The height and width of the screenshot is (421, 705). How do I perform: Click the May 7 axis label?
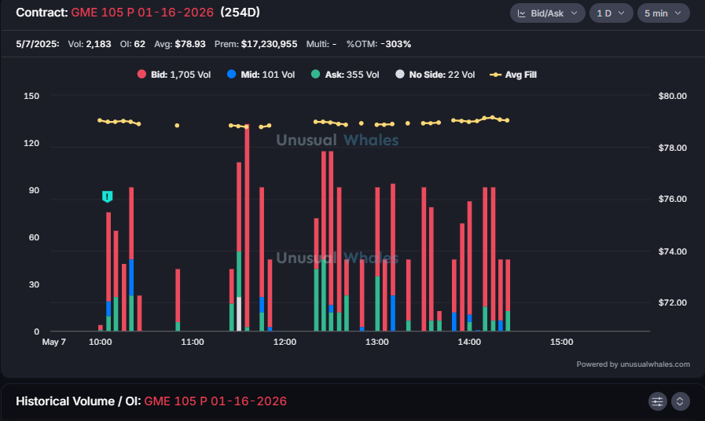click(54, 342)
